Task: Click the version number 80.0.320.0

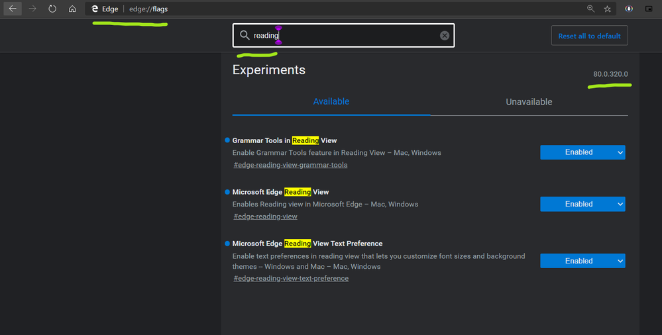Action: pos(610,74)
